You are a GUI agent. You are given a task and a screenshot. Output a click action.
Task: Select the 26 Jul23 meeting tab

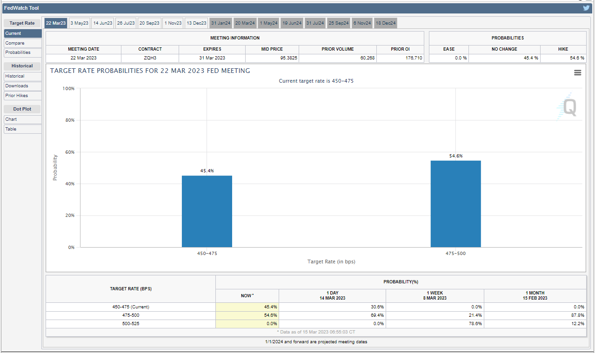126,23
